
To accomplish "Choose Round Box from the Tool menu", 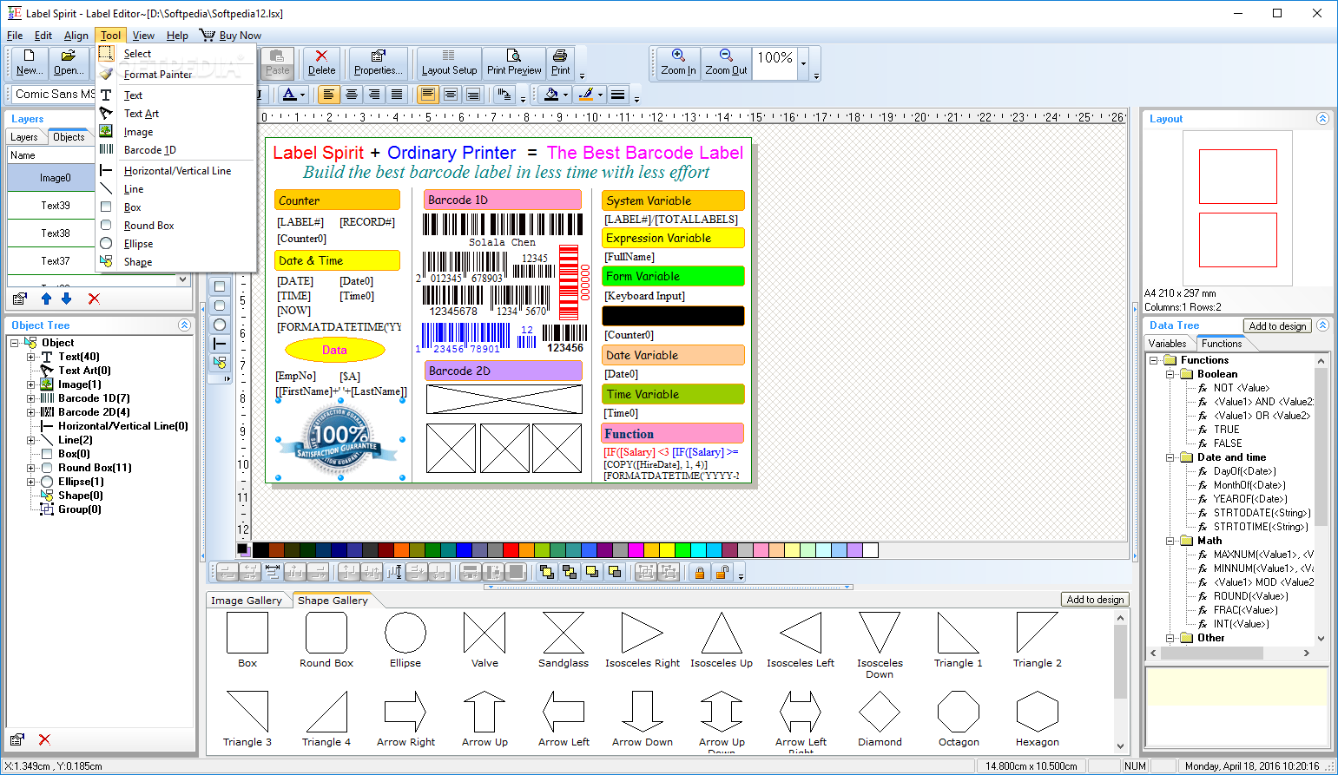I will pos(176,226).
